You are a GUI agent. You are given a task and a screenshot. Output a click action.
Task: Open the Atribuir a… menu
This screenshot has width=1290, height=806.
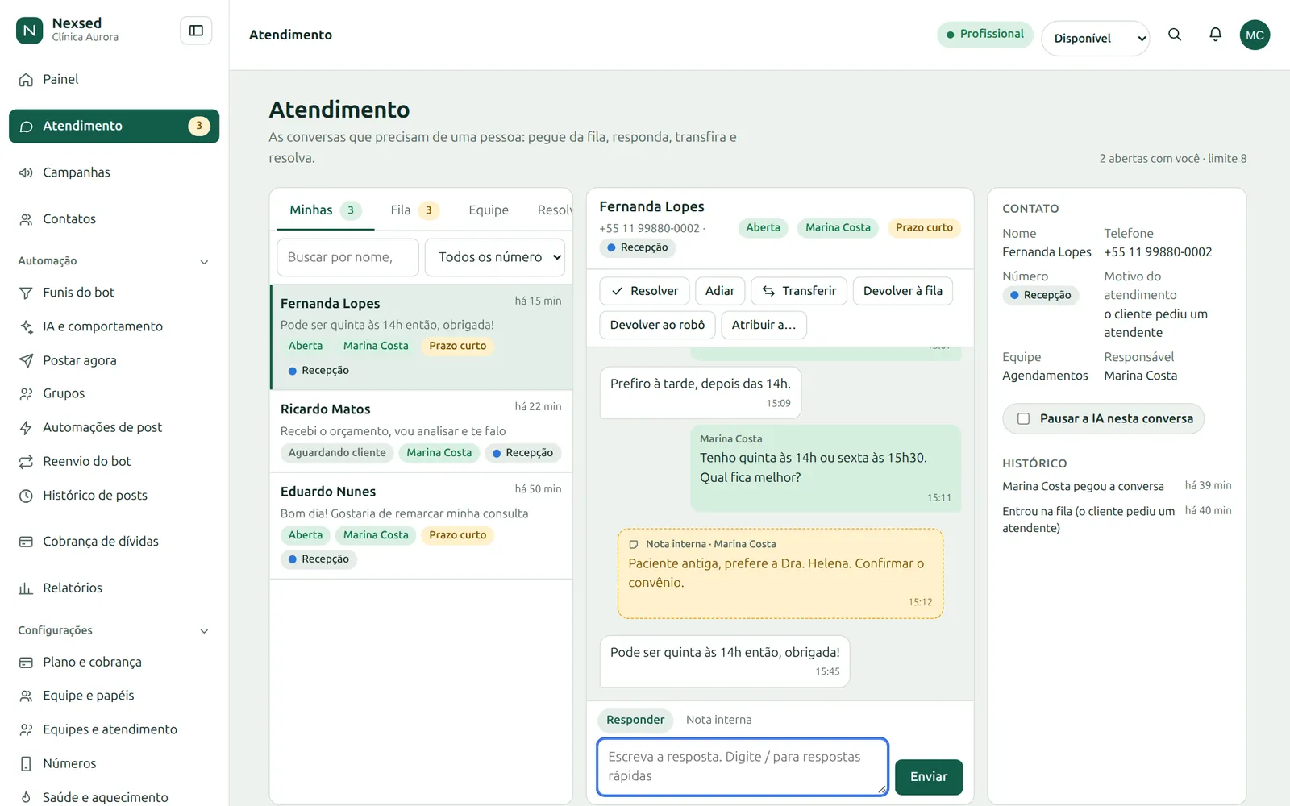[x=764, y=325]
